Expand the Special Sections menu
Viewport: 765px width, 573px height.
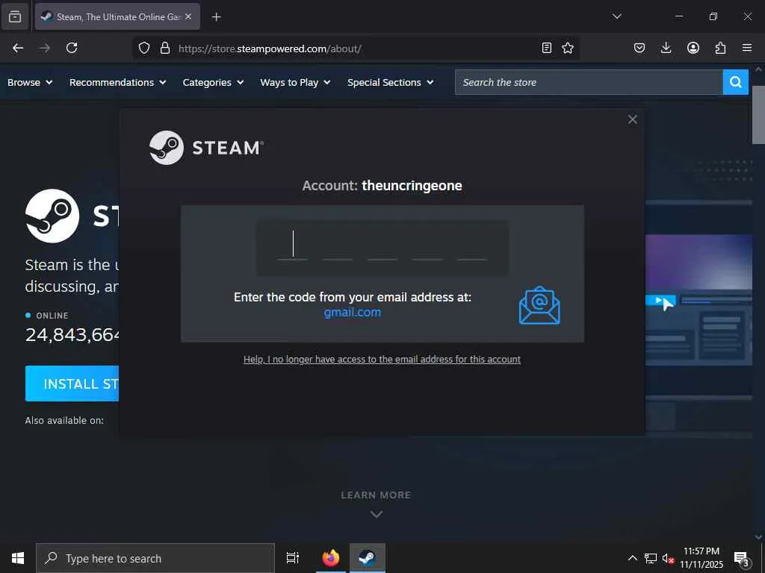click(x=390, y=82)
